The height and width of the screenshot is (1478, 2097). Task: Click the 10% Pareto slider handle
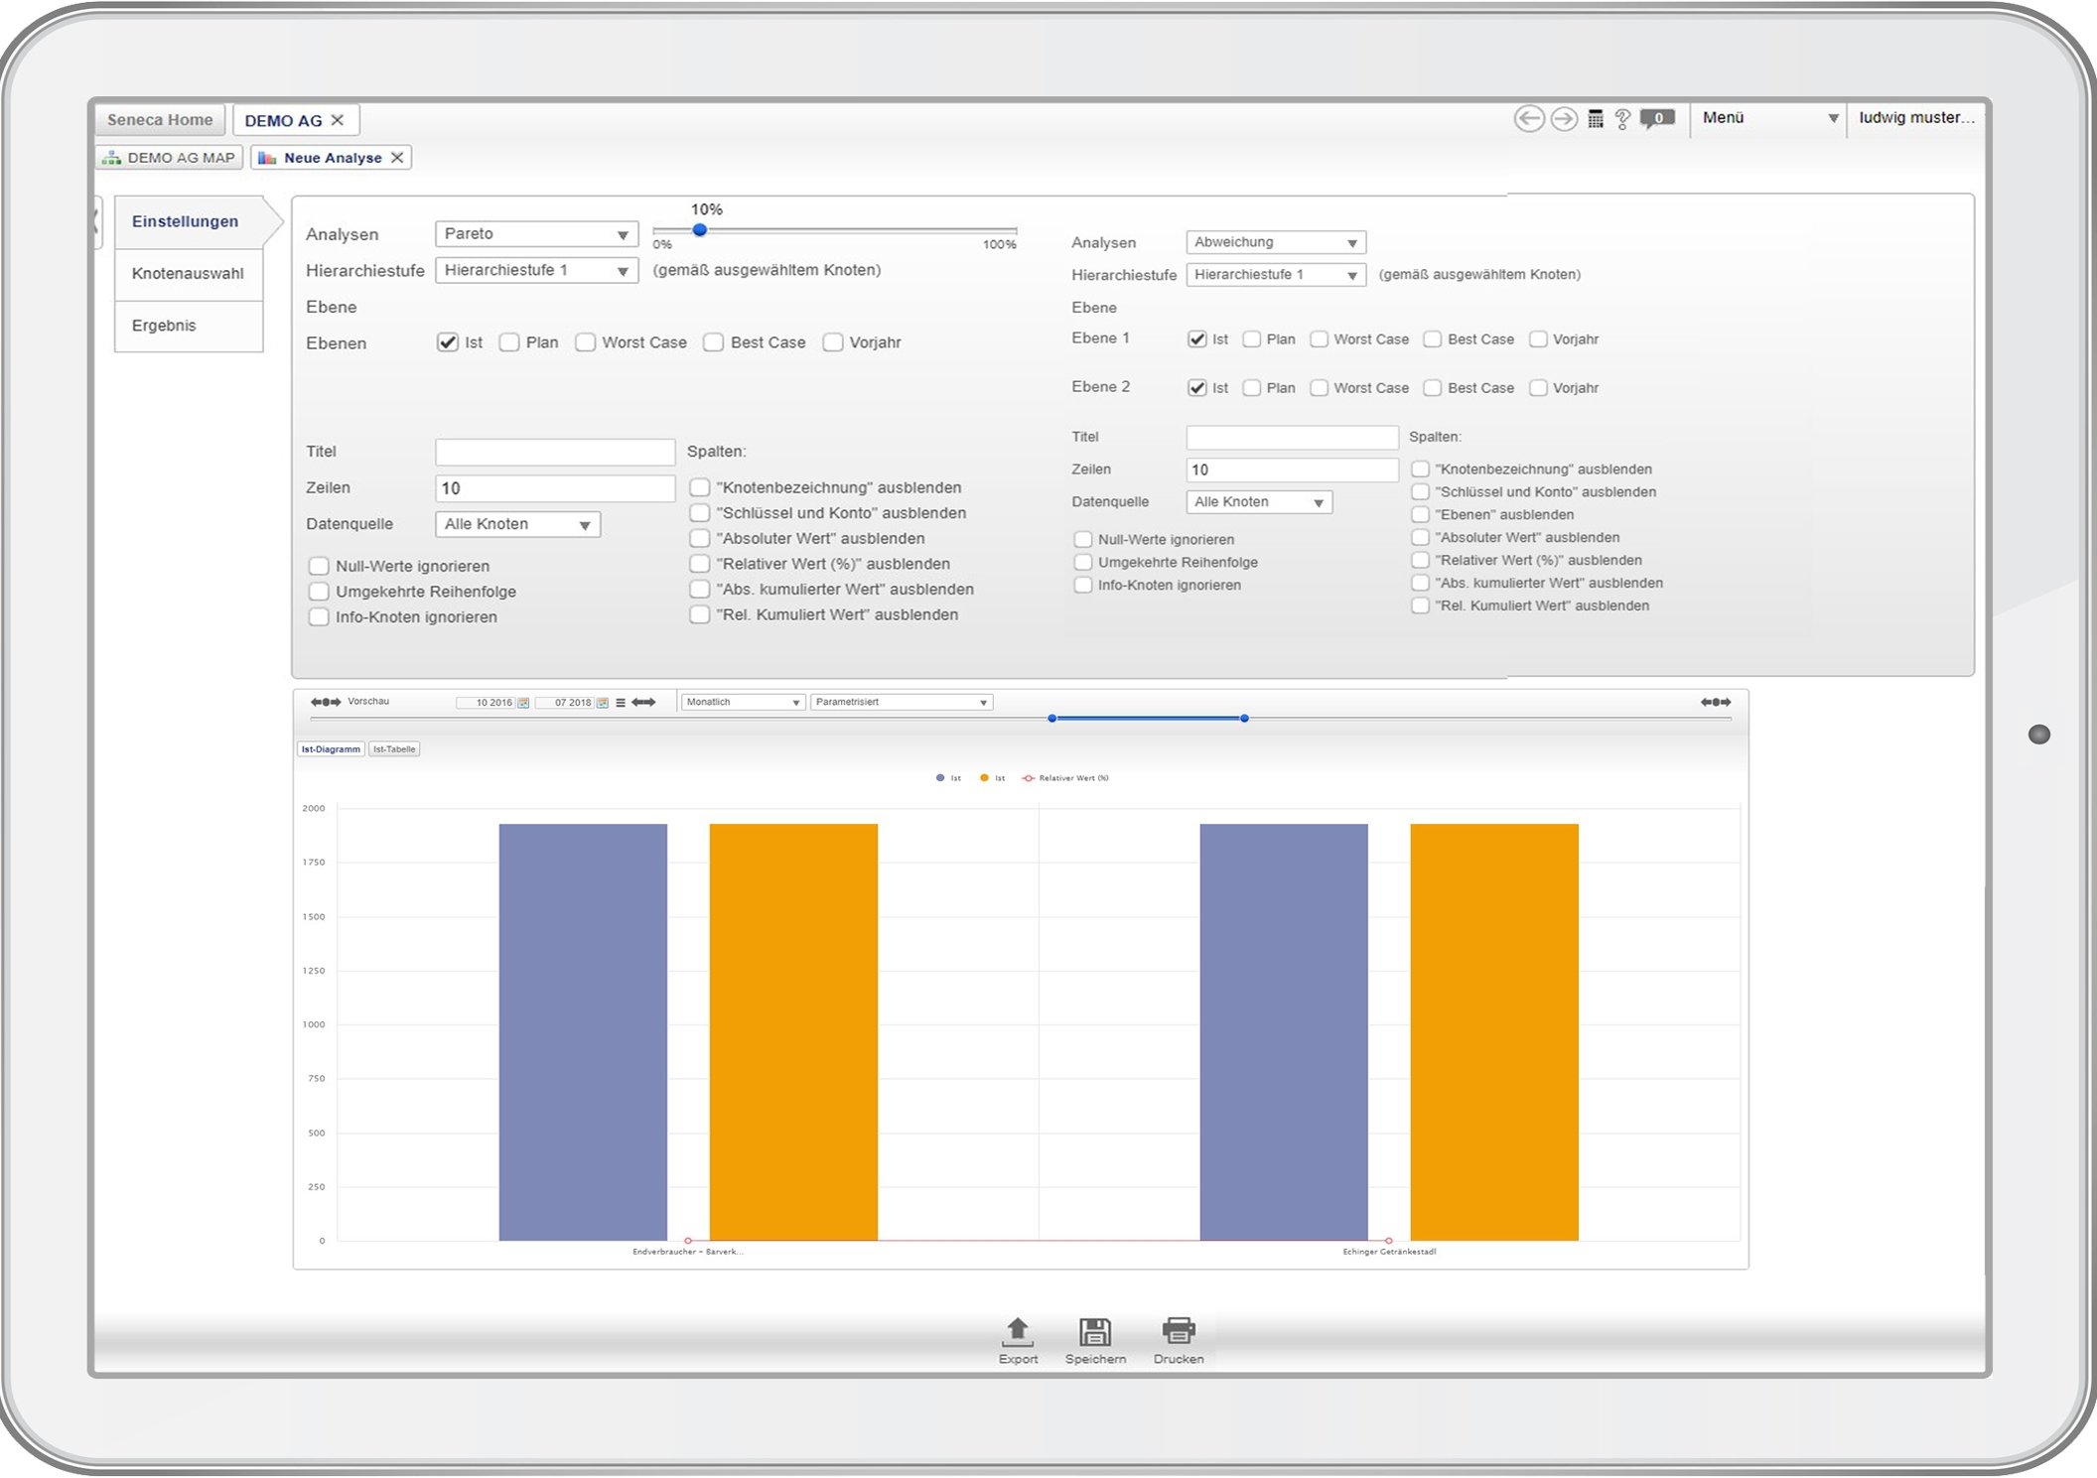[700, 230]
